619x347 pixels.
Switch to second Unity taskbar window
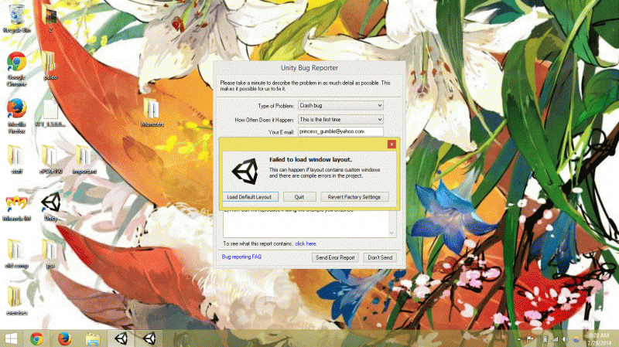click(149, 338)
